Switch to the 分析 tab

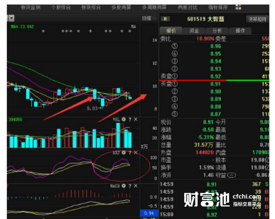coord(217,31)
